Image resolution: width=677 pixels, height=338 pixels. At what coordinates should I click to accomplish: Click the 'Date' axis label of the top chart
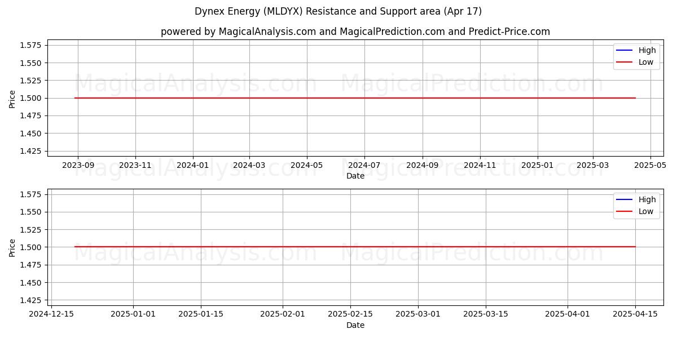coord(355,176)
